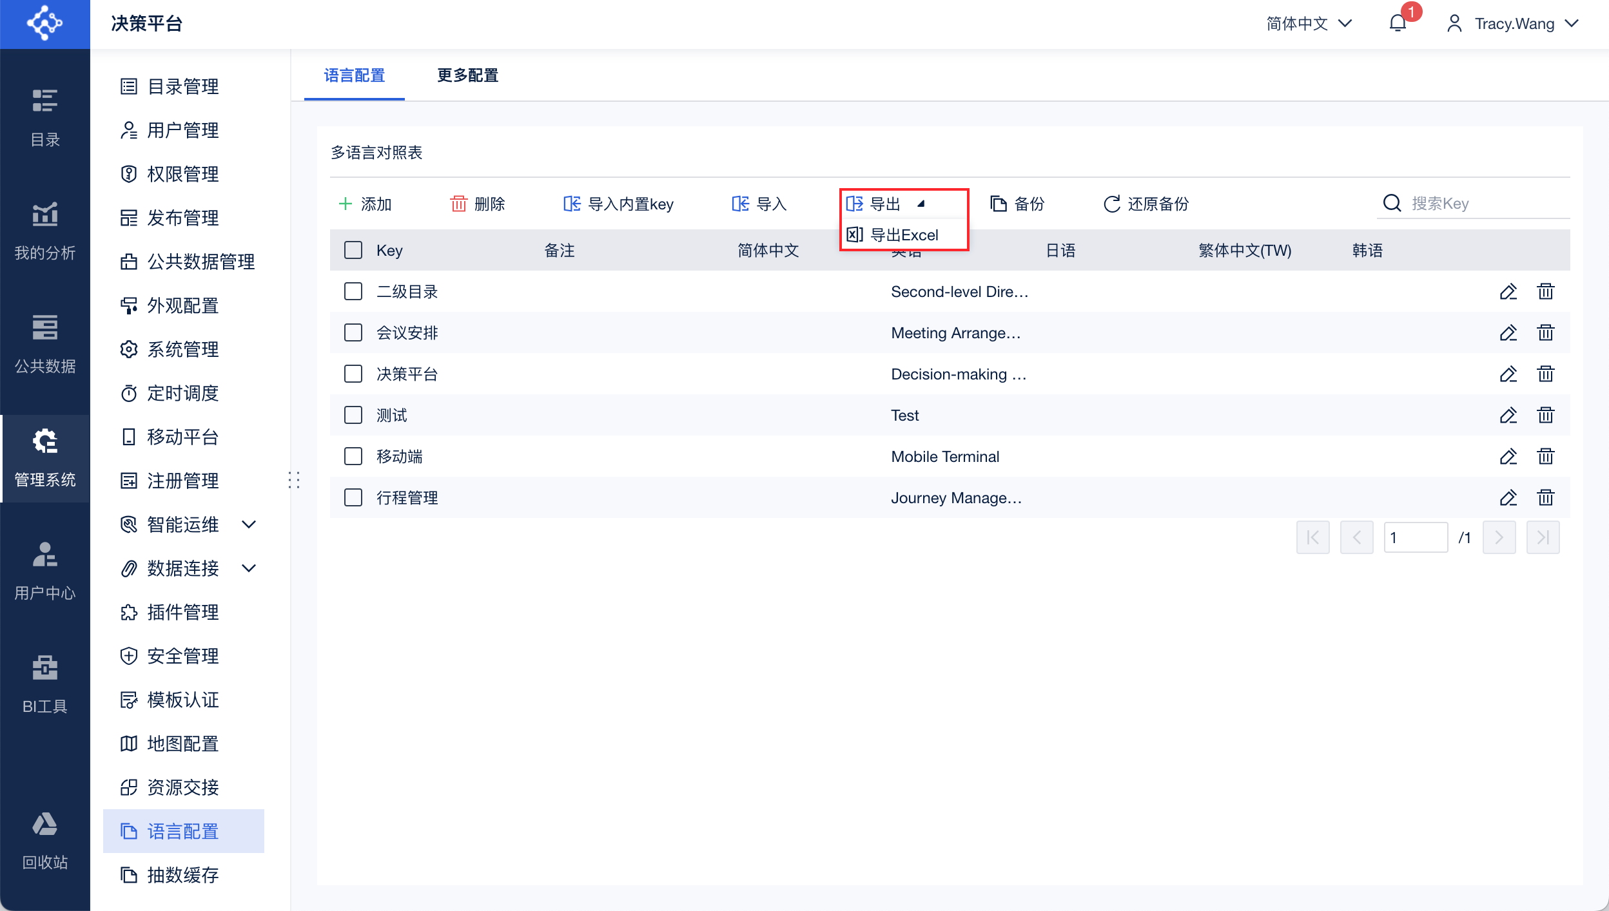Click edit pencil for 行程管理 row
The image size is (1609, 911).
tap(1508, 498)
